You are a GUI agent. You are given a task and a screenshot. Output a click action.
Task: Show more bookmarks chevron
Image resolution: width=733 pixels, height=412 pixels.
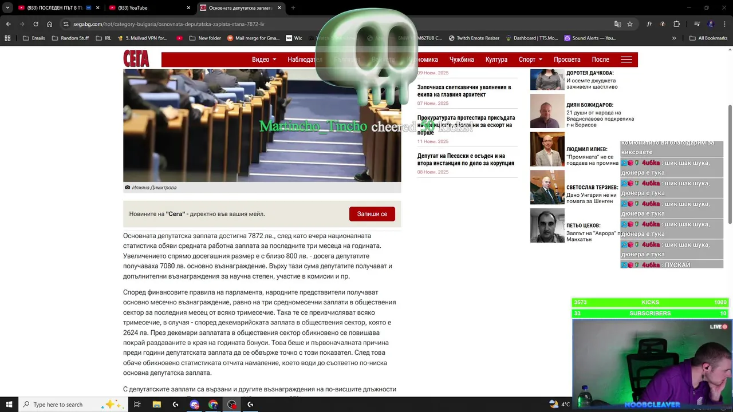tap(674, 38)
